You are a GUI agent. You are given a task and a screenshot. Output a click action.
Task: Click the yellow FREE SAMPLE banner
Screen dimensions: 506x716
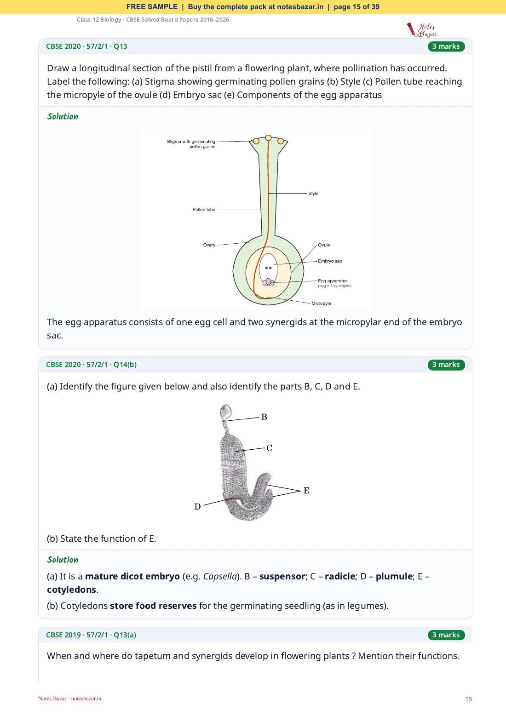click(253, 7)
